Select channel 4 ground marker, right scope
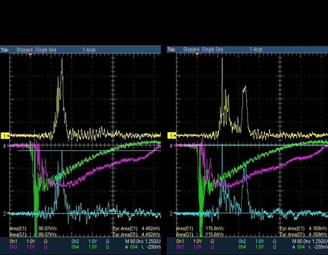The height and width of the screenshot is (255, 328). pyautogui.click(x=172, y=146)
